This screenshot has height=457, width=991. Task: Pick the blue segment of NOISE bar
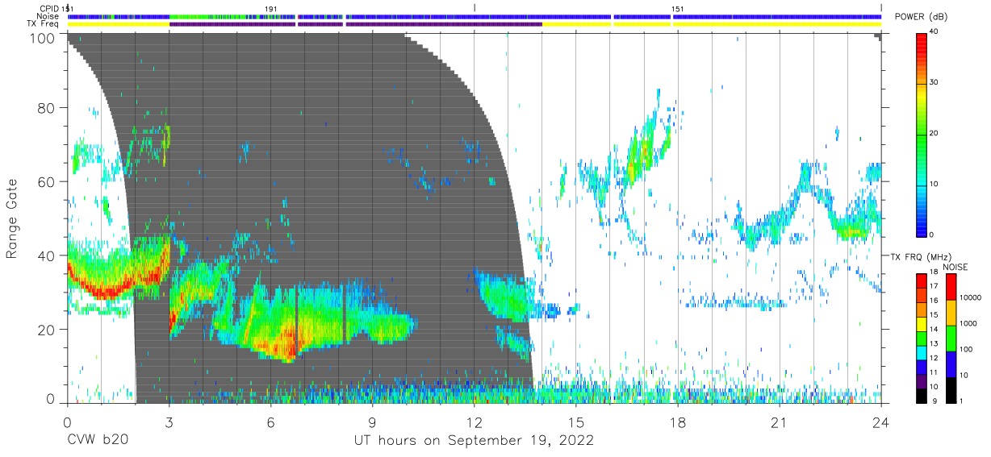click(950, 364)
